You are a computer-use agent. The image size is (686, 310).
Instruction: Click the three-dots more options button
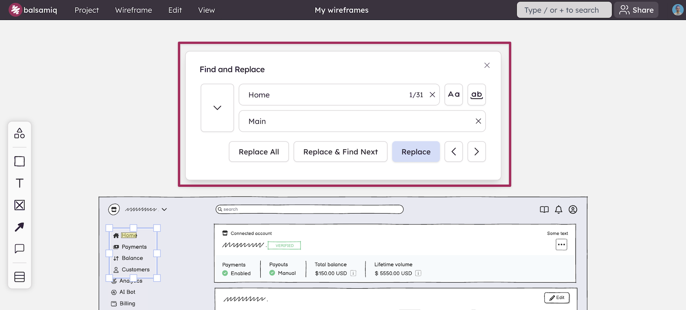tap(561, 244)
